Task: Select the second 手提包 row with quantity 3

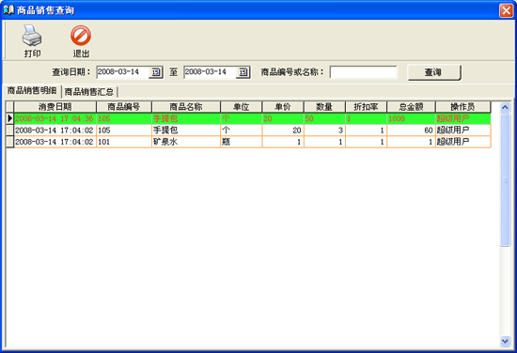Action: 252,130
